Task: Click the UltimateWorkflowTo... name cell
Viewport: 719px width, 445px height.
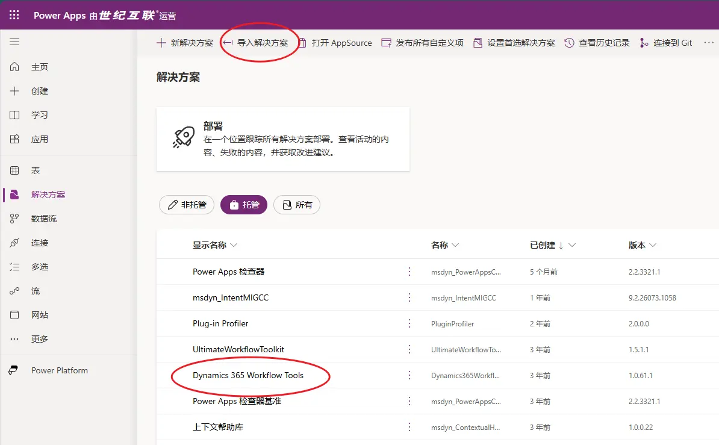Action: coord(466,350)
